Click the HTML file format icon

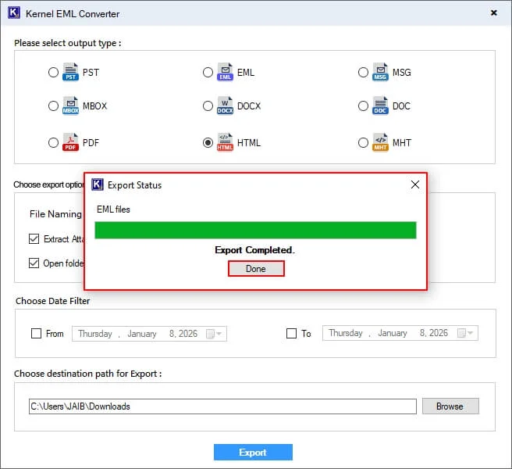tap(225, 142)
